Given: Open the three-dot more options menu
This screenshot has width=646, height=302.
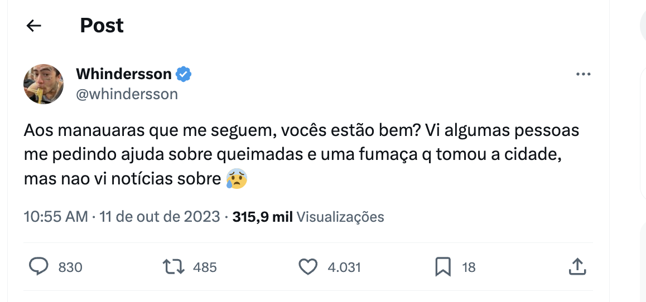Looking at the screenshot, I should click(x=583, y=74).
